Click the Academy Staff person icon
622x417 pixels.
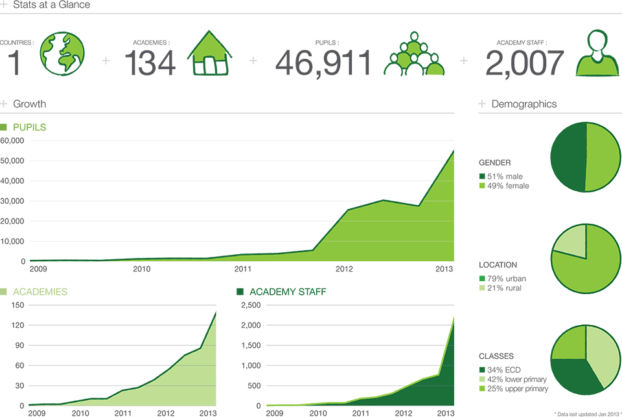click(597, 52)
